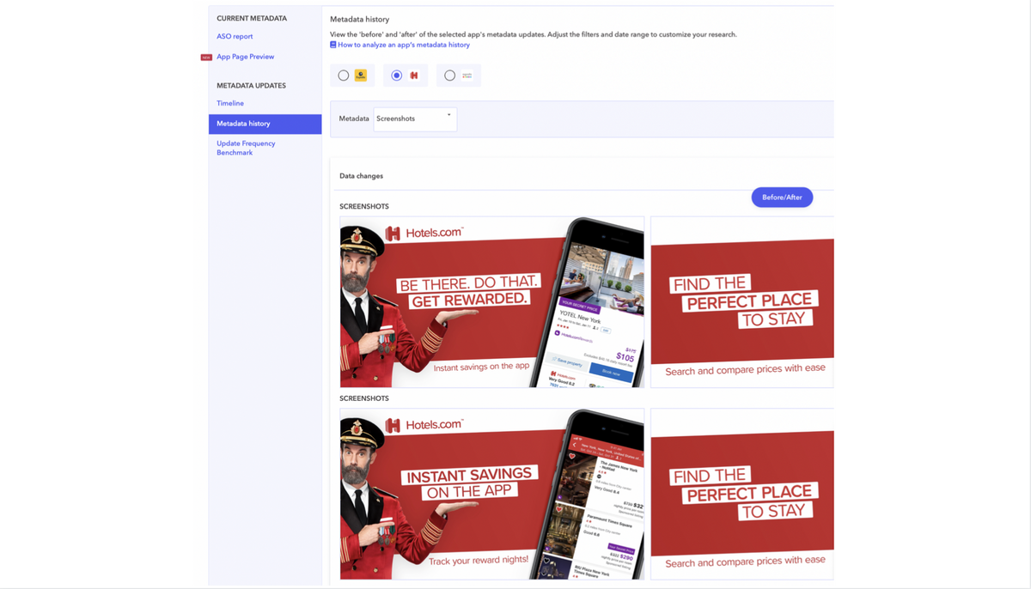Click the METADATA UPDATES section label
The height and width of the screenshot is (589, 1031).
pyautogui.click(x=251, y=86)
